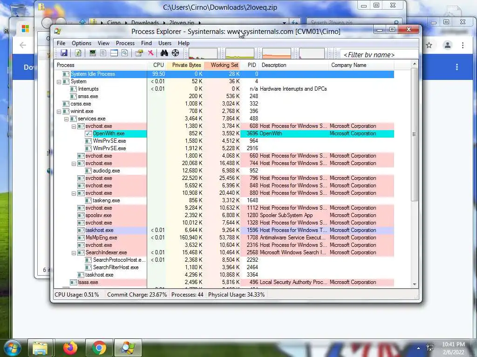The height and width of the screenshot is (357, 477).
Task: Open the Process menu
Action: coord(125,43)
